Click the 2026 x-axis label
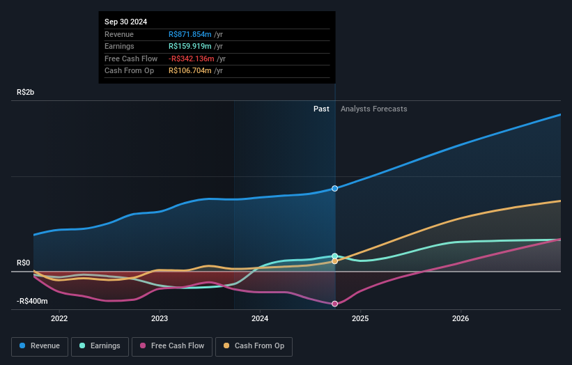This screenshot has height=365, width=572. tap(461, 318)
